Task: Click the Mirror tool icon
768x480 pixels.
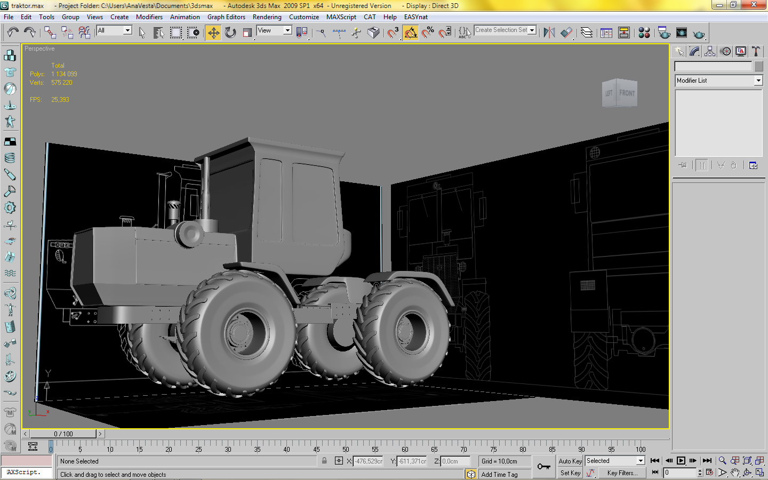Action: 549,33
